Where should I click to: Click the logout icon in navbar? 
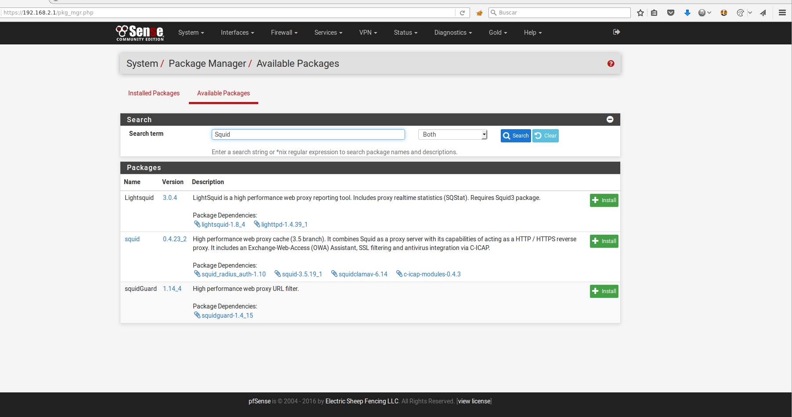[x=616, y=32]
